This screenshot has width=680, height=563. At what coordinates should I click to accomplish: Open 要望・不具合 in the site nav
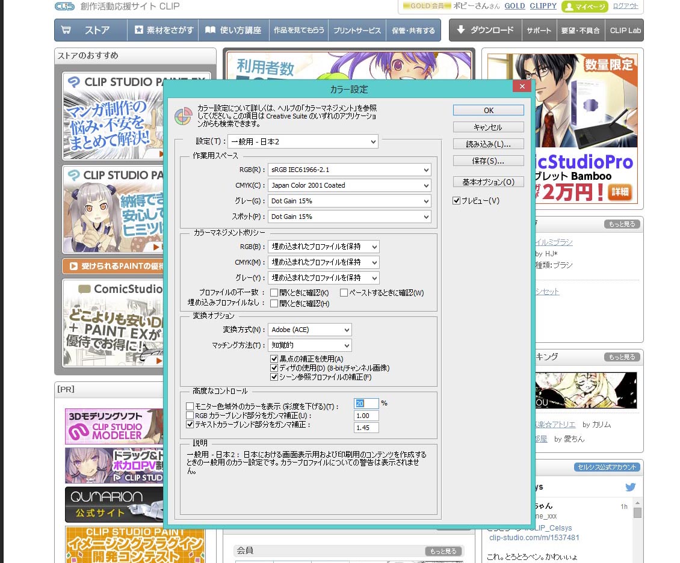[581, 30]
